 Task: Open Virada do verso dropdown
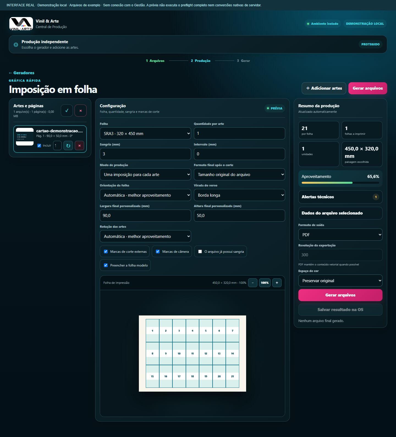pyautogui.click(x=240, y=195)
